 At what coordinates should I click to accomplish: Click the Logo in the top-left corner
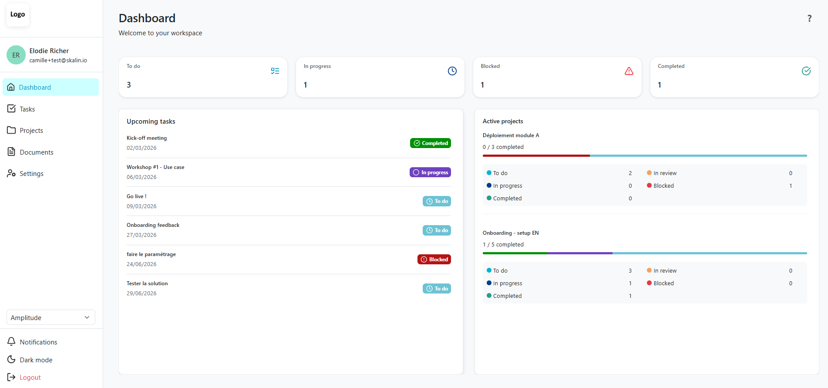point(18,14)
